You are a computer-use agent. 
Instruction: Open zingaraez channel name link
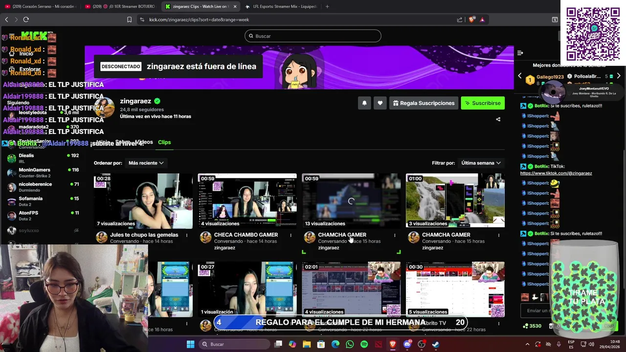[135, 101]
